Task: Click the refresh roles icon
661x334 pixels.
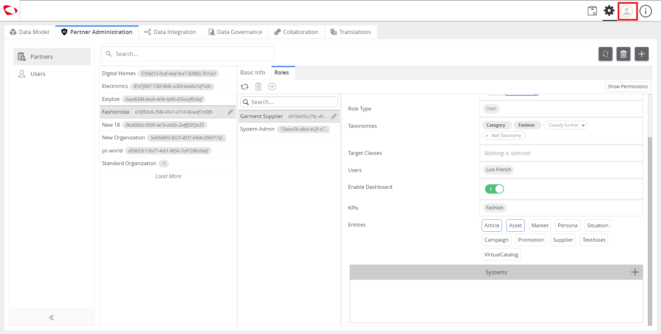Action: [245, 87]
